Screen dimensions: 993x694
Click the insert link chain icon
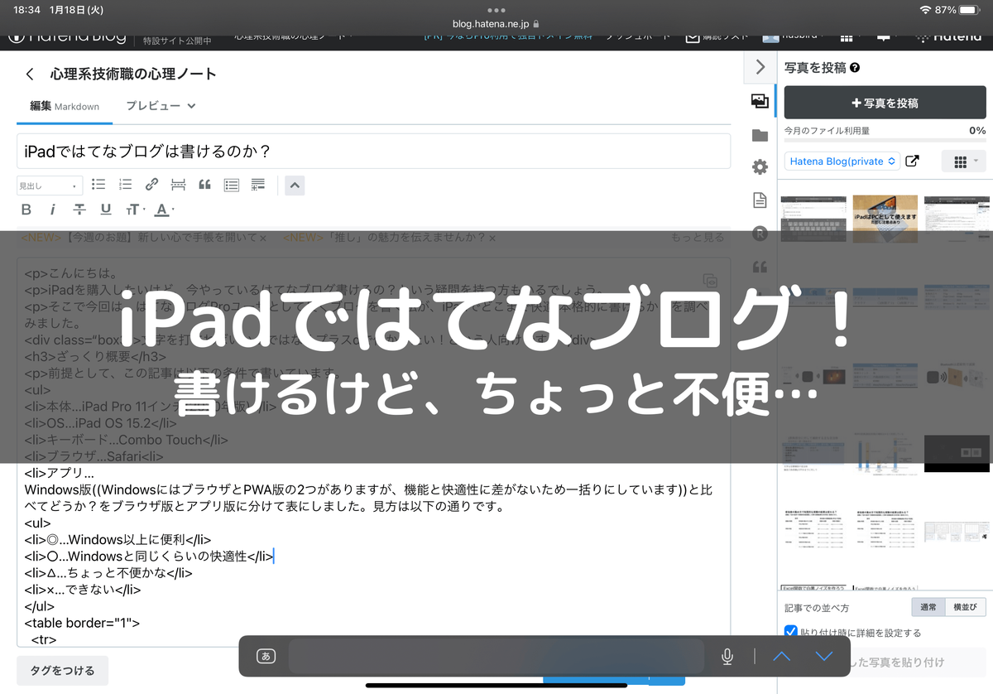151,185
